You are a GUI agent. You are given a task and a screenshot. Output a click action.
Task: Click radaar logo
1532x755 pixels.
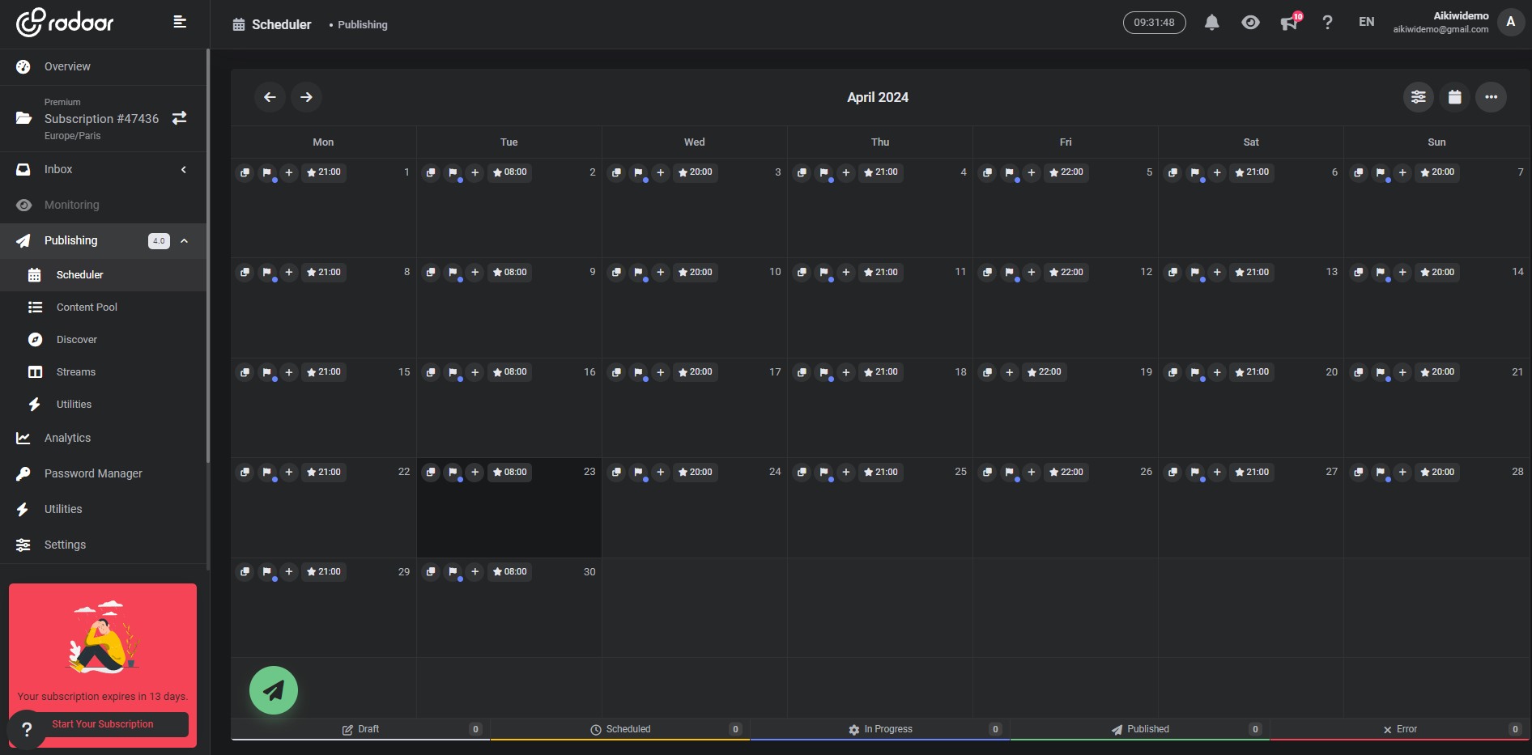[66, 23]
